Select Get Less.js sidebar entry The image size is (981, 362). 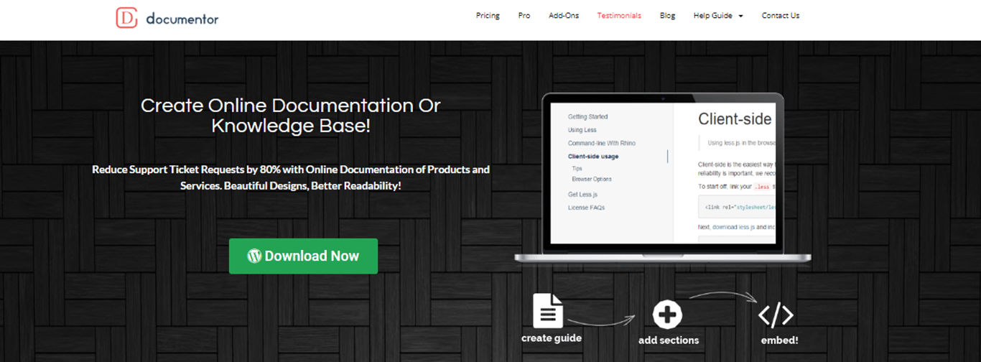pos(583,195)
